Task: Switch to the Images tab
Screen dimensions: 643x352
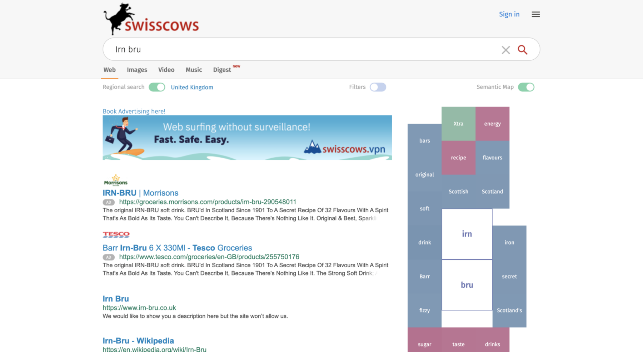Action: click(x=137, y=70)
